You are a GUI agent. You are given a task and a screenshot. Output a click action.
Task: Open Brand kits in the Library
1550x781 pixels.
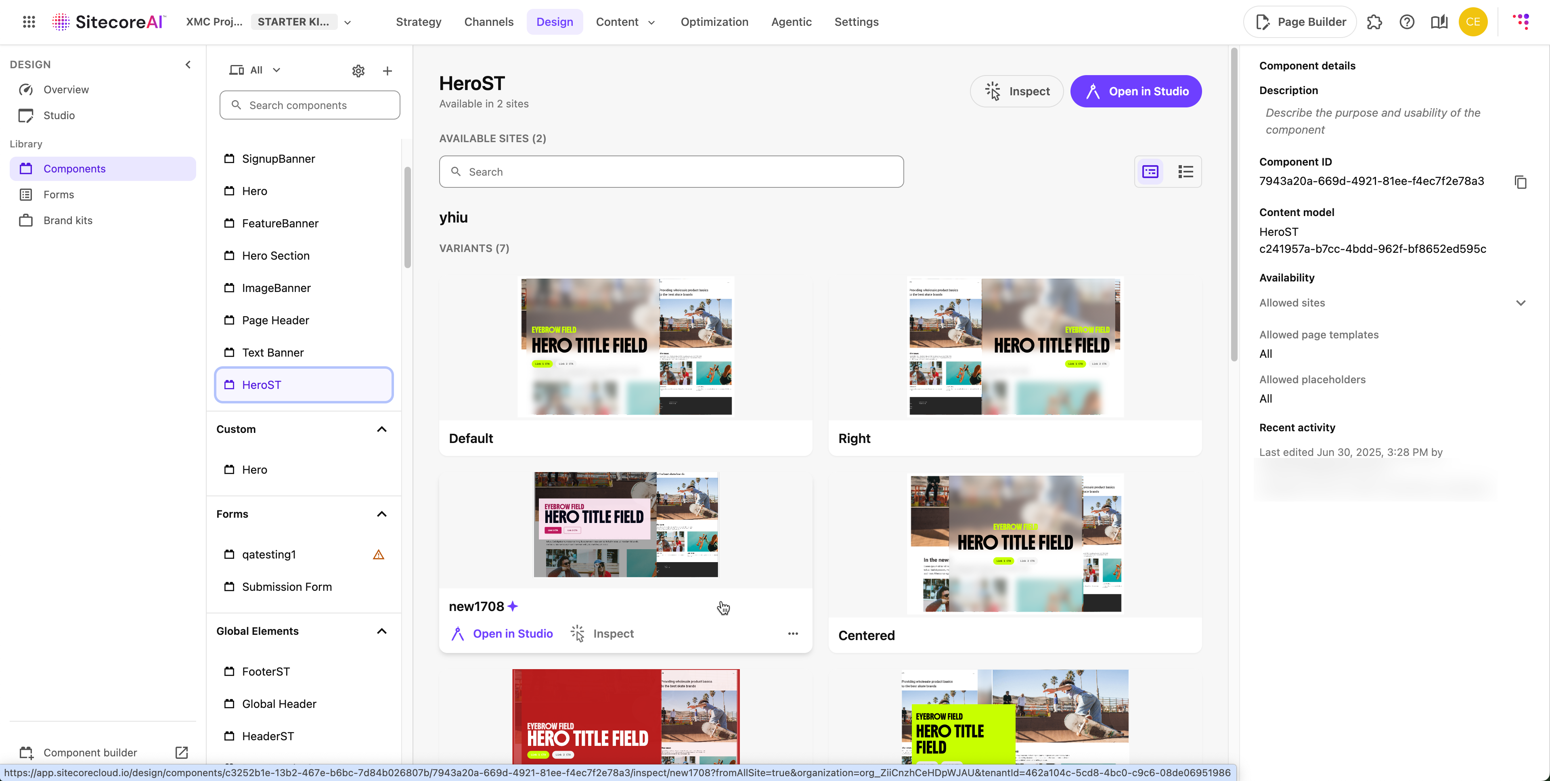point(103,220)
